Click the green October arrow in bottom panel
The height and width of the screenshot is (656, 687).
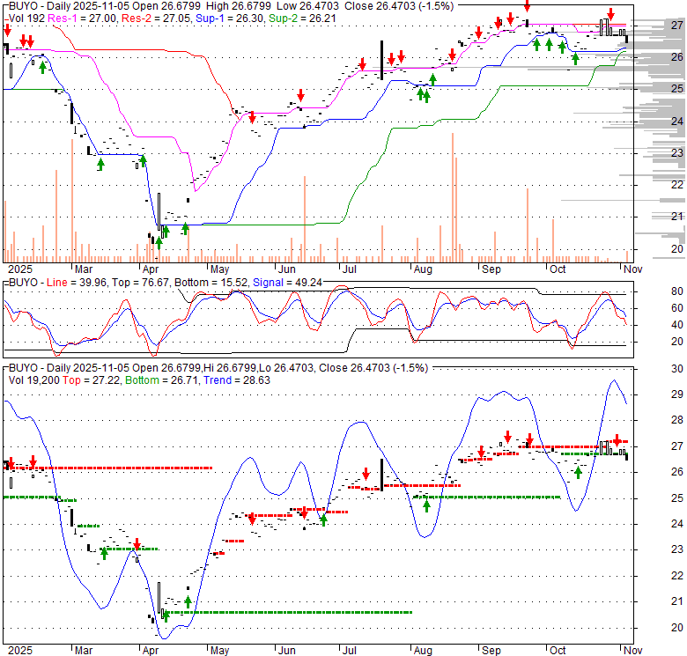click(x=578, y=473)
